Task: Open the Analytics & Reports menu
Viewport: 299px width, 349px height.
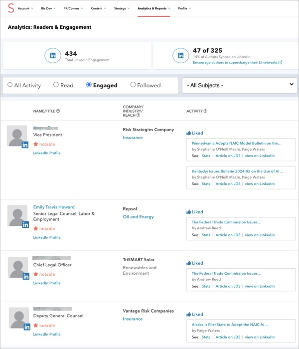Action: pyautogui.click(x=153, y=8)
